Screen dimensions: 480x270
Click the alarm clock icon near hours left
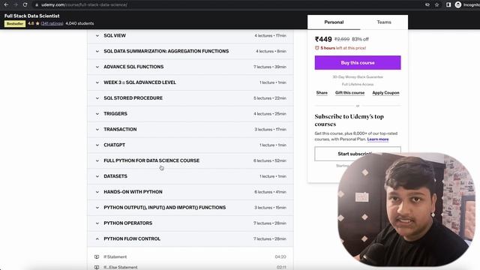click(316, 48)
